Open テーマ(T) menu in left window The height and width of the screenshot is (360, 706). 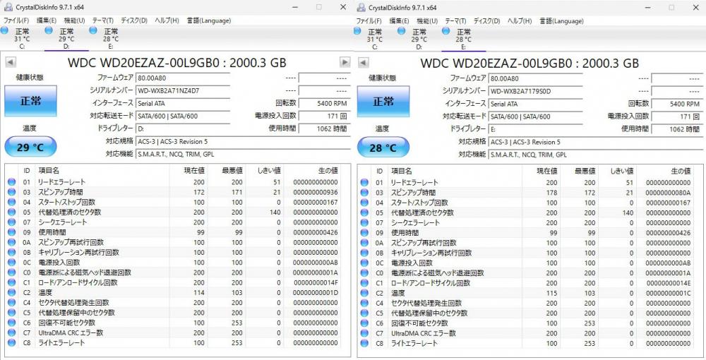coord(102,20)
